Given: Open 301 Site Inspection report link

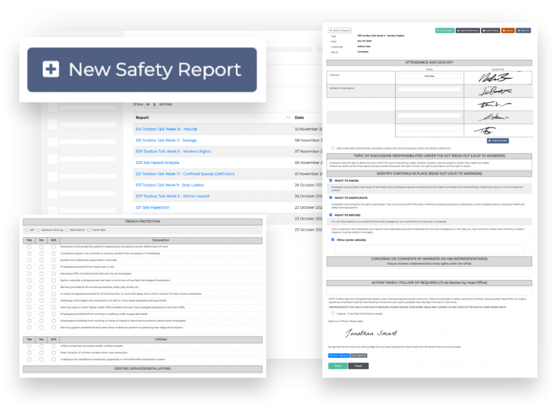Looking at the screenshot, I should 152,207.
